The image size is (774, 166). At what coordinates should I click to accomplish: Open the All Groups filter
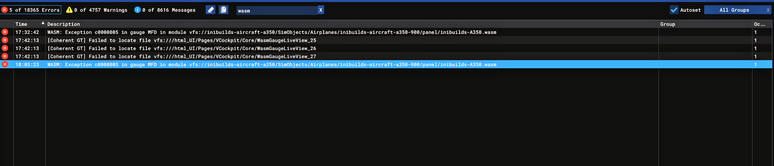[x=734, y=10]
